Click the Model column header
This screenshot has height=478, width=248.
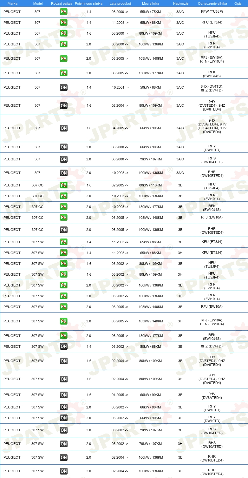click(37, 3)
